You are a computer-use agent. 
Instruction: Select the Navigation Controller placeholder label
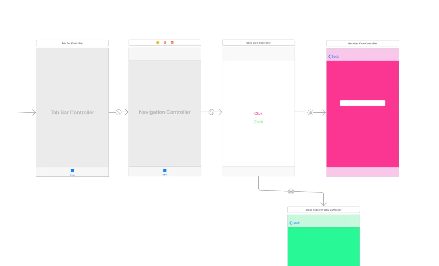click(165, 112)
